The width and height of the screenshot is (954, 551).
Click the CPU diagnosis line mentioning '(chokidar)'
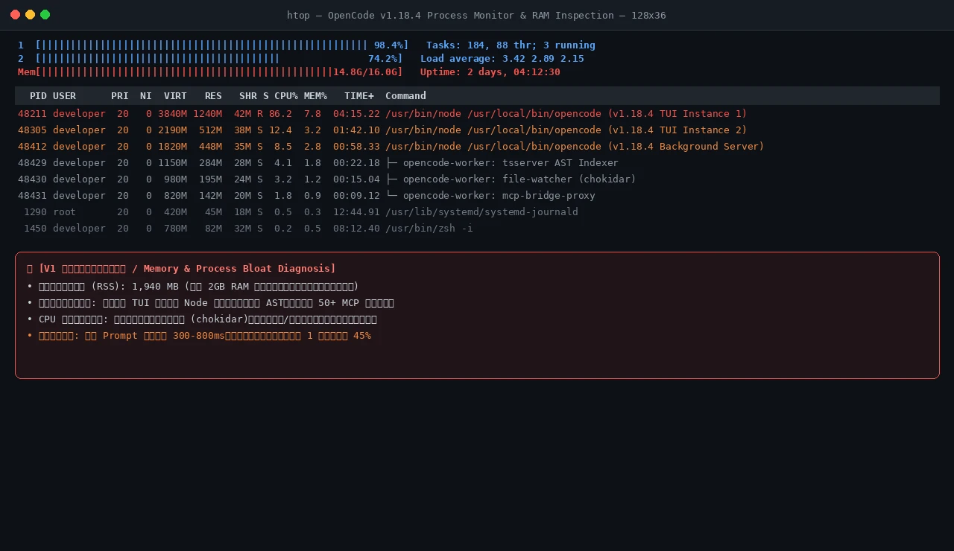tap(202, 319)
